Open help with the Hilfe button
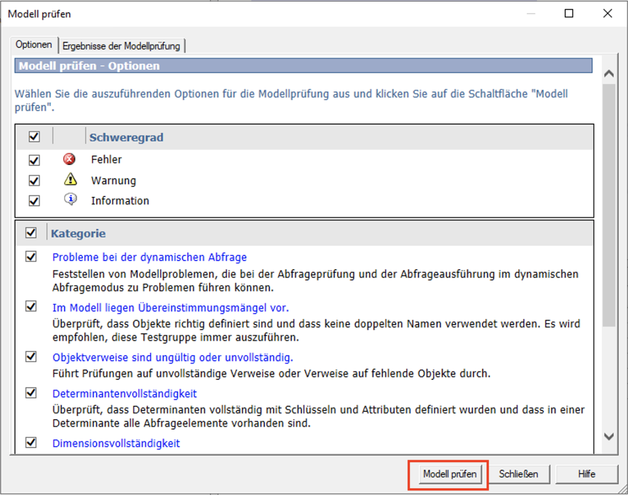Image resolution: width=628 pixels, height=495 pixels. pos(586,474)
